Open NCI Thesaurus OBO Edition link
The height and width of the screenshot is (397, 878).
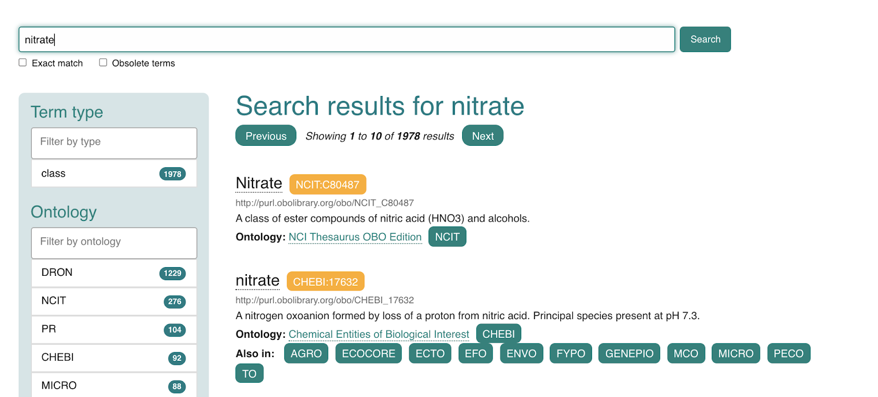(355, 237)
